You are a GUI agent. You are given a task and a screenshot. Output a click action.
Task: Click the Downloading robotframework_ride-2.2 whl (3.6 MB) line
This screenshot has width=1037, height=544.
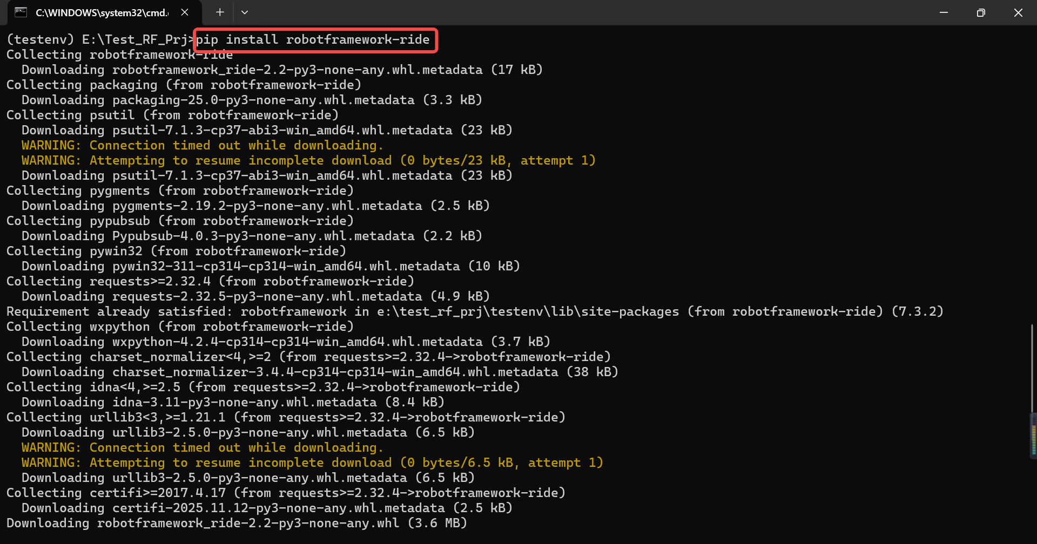[237, 523]
